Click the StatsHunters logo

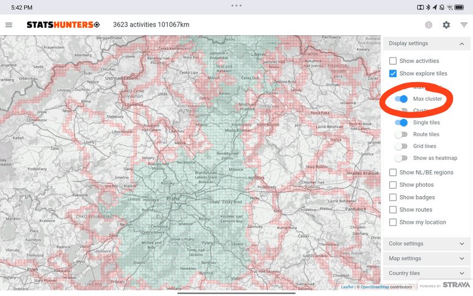pyautogui.click(x=62, y=25)
